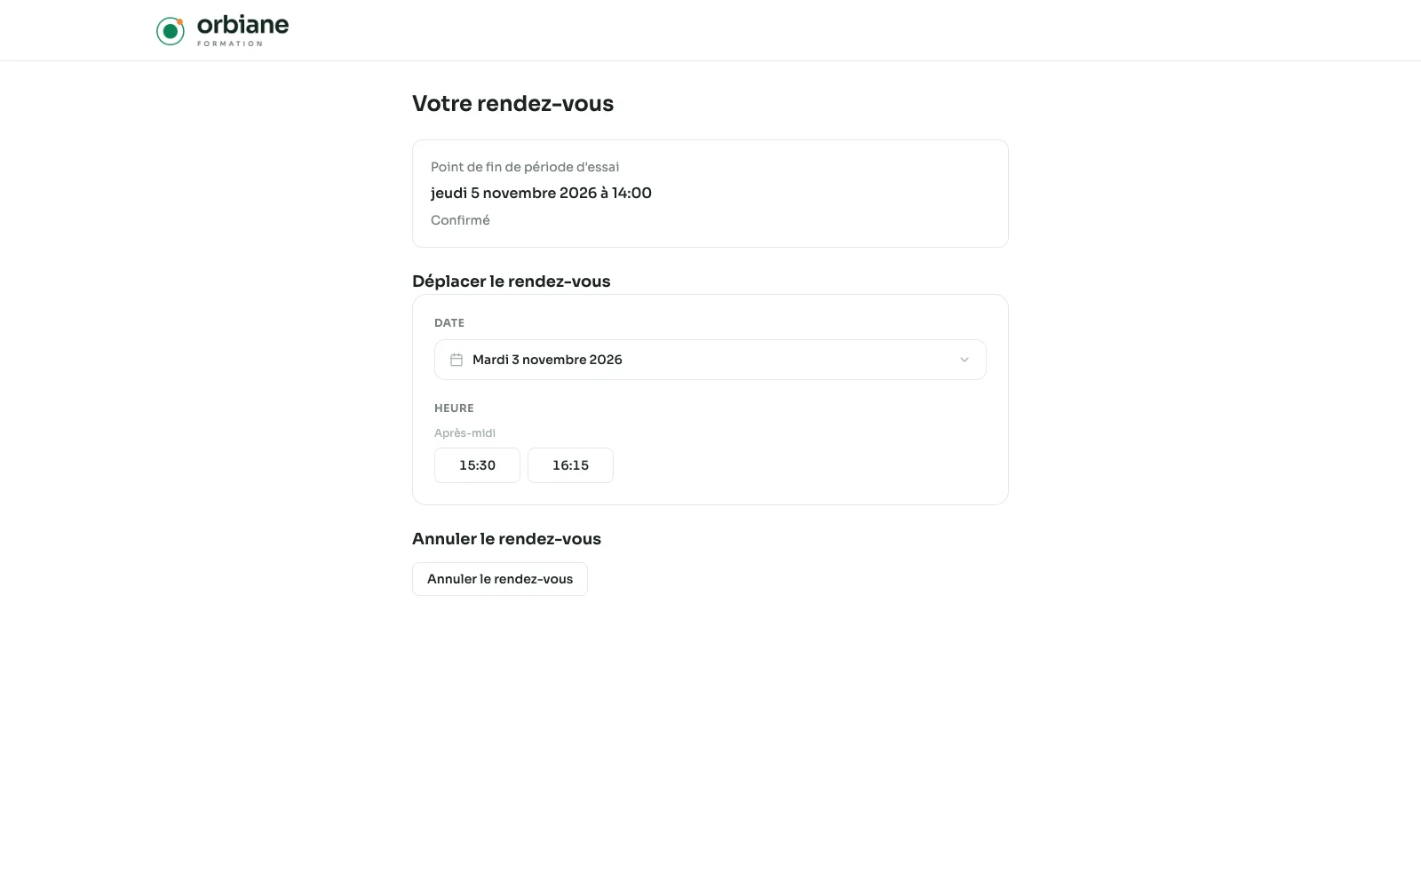Click 'Point de fin de période d'essai' text
1421x888 pixels.
point(525,167)
